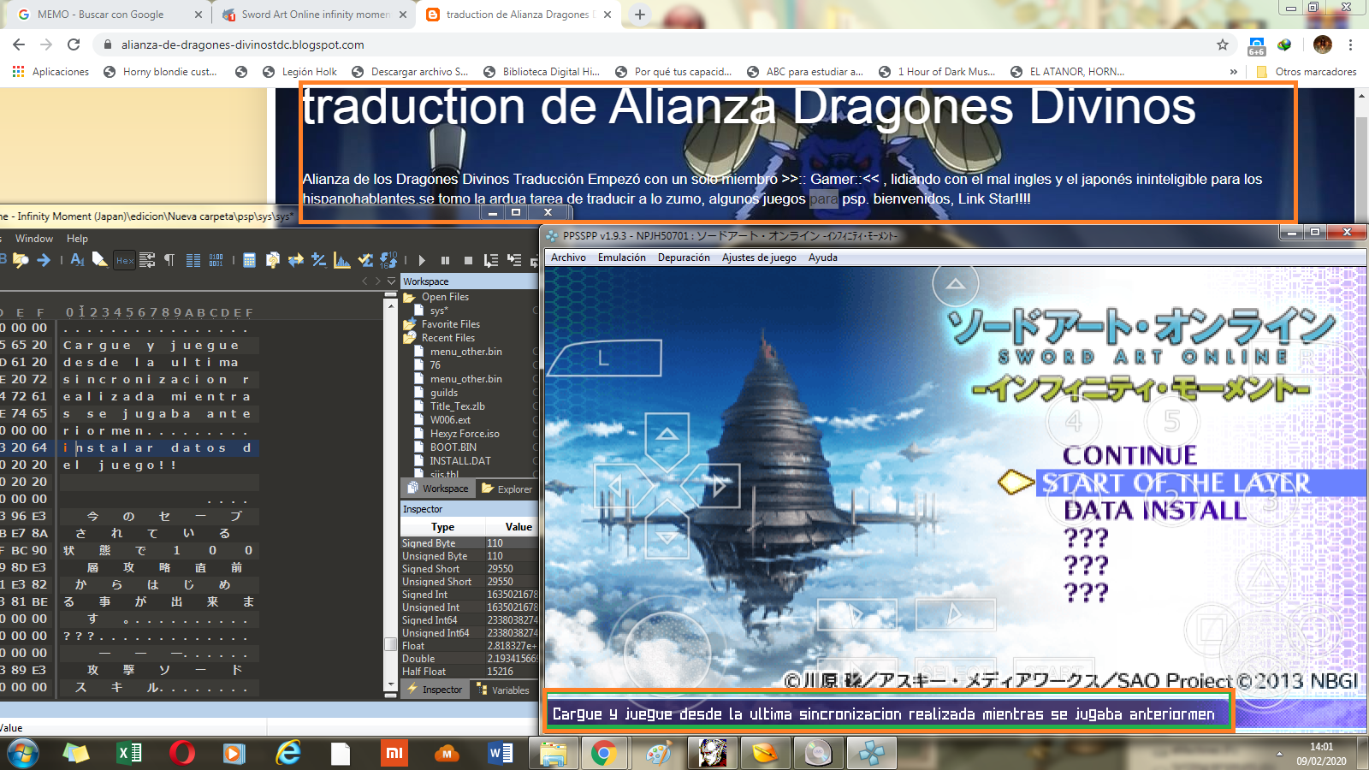Open the file tabs list dropdown arrow
1369x770 pixels.
[x=392, y=281]
